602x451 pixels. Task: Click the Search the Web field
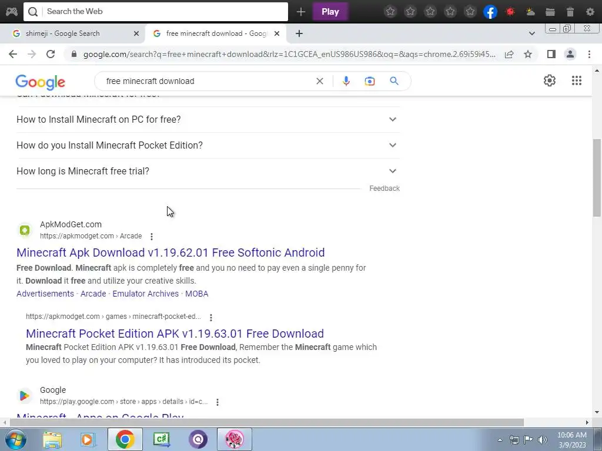(x=155, y=12)
